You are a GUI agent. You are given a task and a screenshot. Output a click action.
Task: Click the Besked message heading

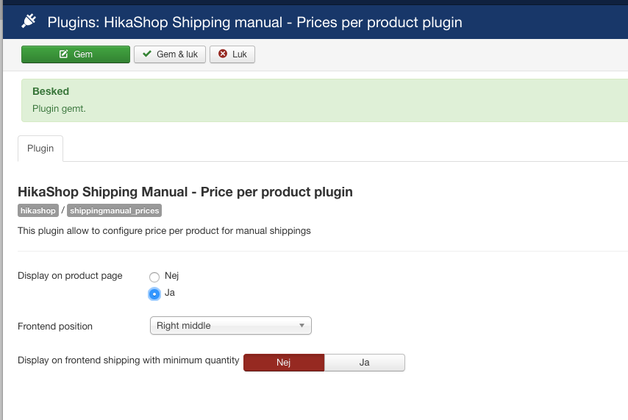(x=51, y=91)
